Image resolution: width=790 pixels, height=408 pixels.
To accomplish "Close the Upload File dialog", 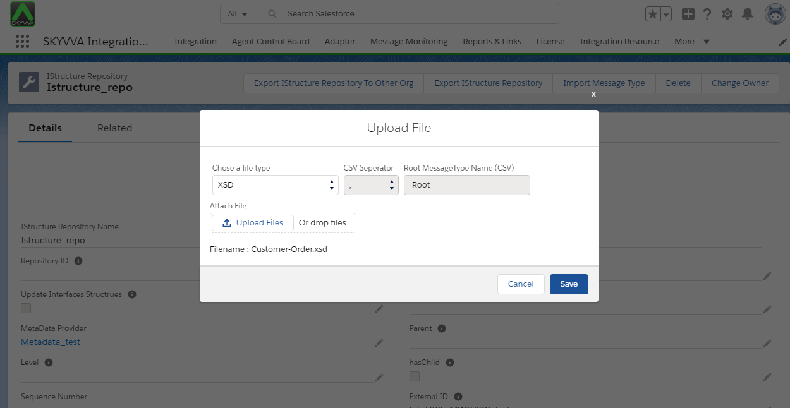I will tap(593, 94).
